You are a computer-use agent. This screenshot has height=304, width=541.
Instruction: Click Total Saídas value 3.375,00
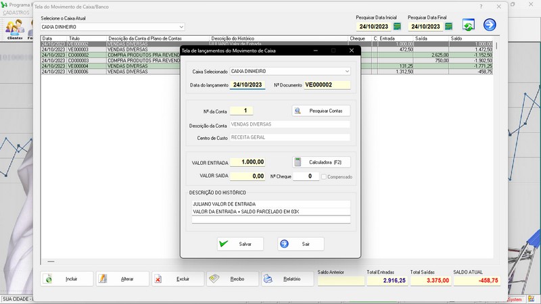click(x=430, y=280)
